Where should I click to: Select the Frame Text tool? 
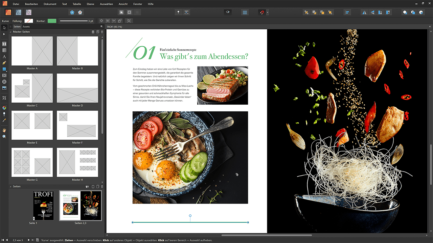pos(4,44)
